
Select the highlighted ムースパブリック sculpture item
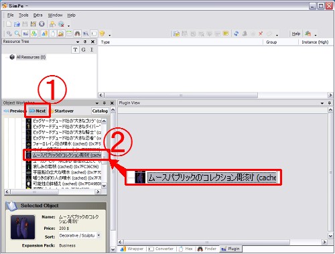click(64, 155)
